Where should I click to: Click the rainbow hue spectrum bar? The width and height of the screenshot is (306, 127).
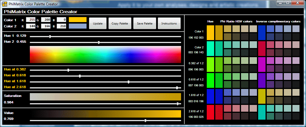[x=105, y=55]
